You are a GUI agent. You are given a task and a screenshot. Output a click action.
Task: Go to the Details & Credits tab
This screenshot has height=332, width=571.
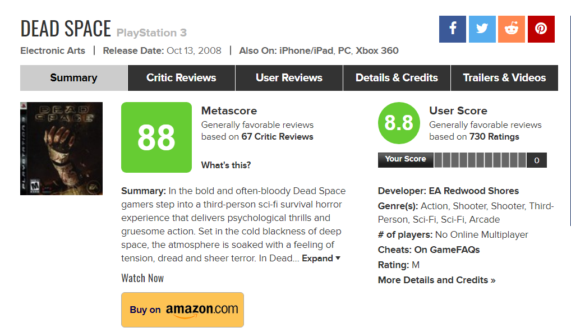tap(397, 78)
